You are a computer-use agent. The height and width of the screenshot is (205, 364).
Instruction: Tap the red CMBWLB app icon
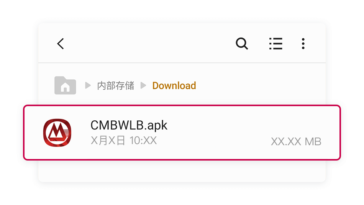[57, 133]
